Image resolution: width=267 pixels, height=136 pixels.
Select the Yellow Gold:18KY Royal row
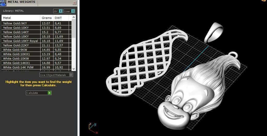pos(36,41)
